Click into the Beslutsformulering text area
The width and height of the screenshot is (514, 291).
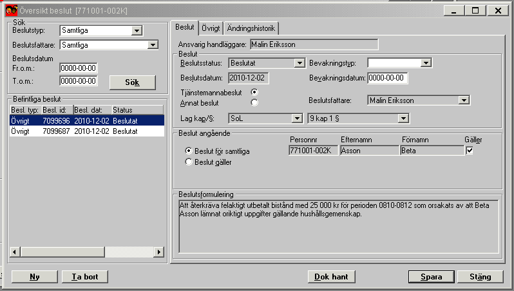click(339, 227)
